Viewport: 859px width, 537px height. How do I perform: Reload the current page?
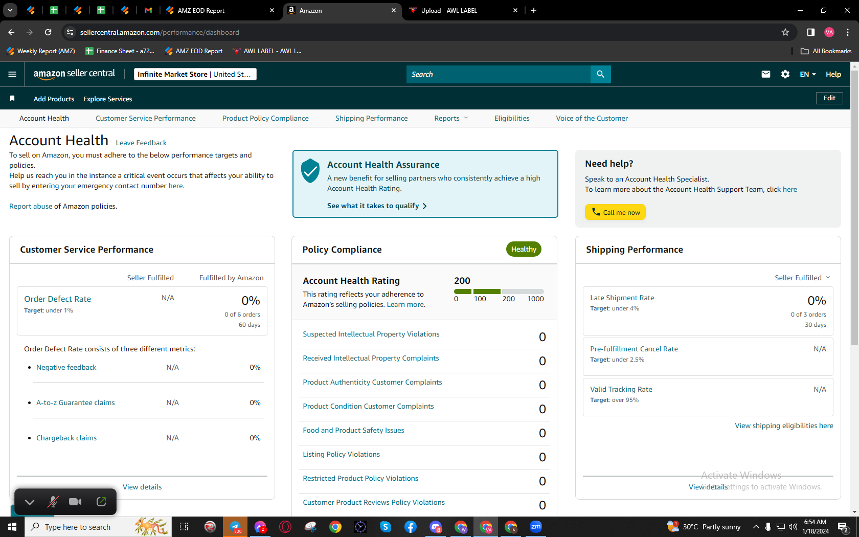[x=48, y=32]
